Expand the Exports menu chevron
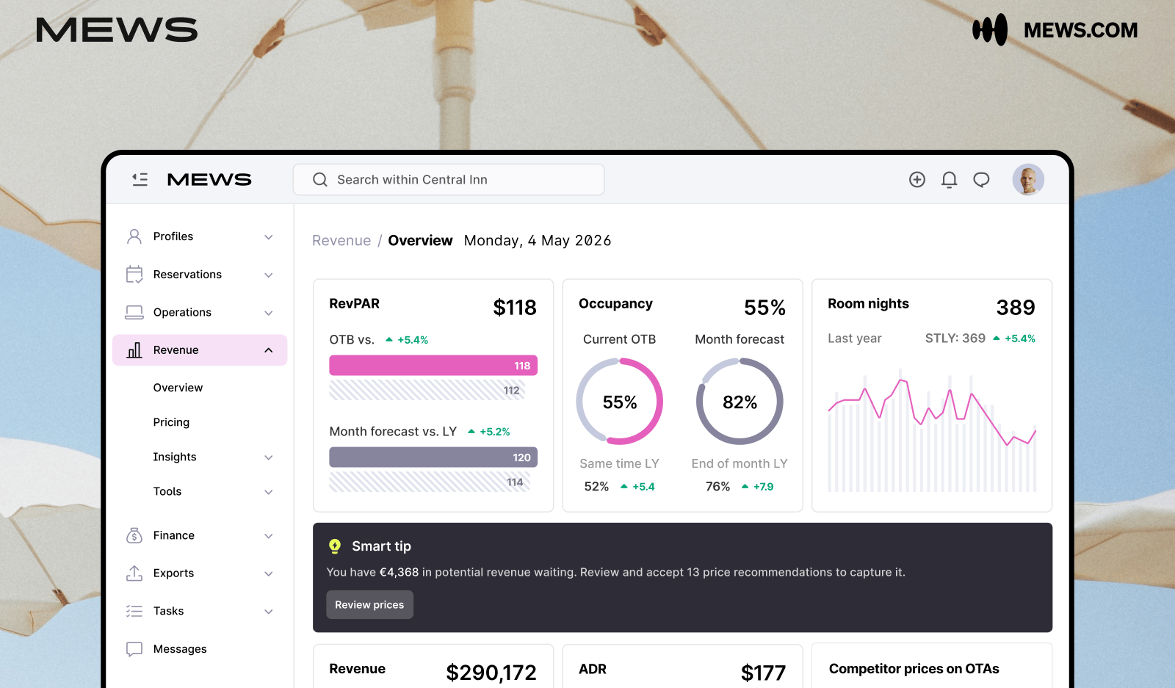 click(x=269, y=574)
